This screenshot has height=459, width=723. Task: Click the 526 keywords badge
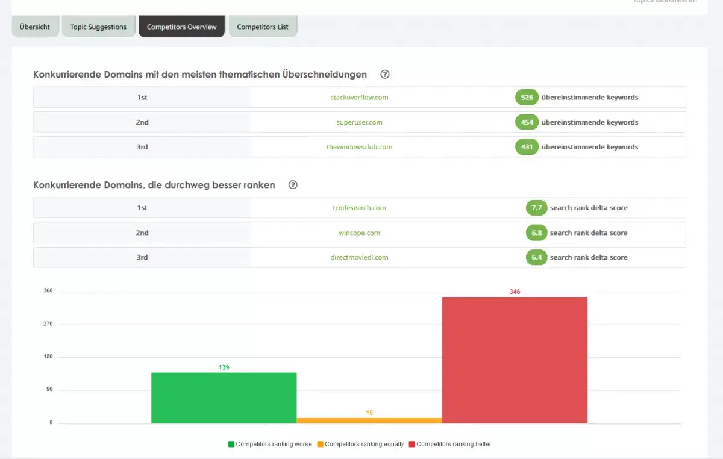pos(527,98)
